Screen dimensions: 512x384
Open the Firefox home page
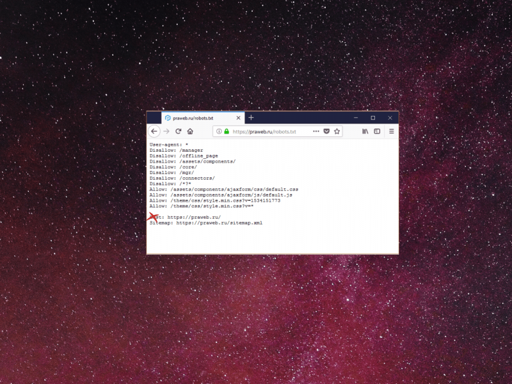point(190,131)
